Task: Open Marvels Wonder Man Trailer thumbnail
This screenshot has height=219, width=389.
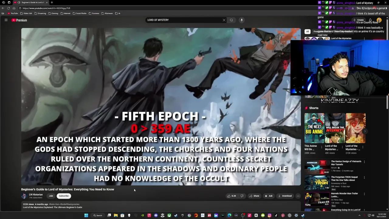Action: click(x=317, y=199)
